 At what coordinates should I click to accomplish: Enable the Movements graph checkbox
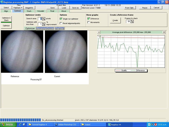[88, 22]
